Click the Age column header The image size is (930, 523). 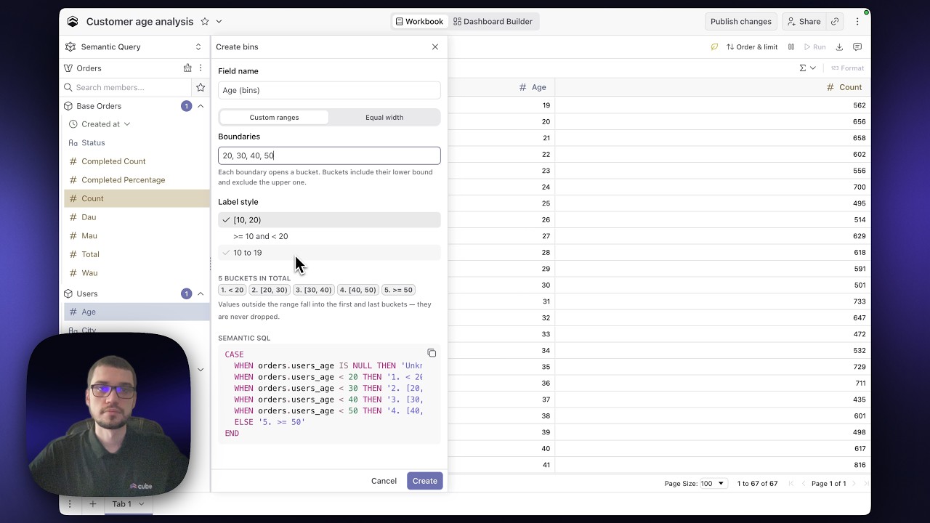coord(501,87)
